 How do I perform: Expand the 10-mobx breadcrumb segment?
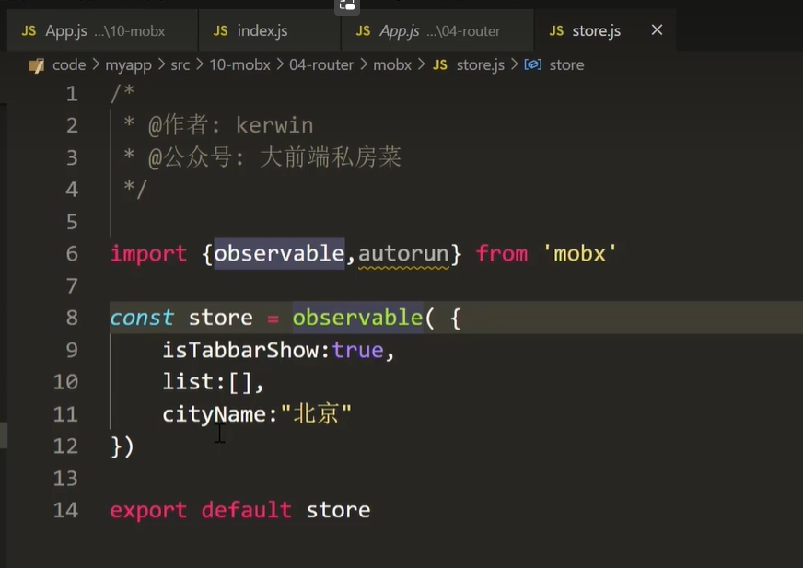(x=242, y=65)
